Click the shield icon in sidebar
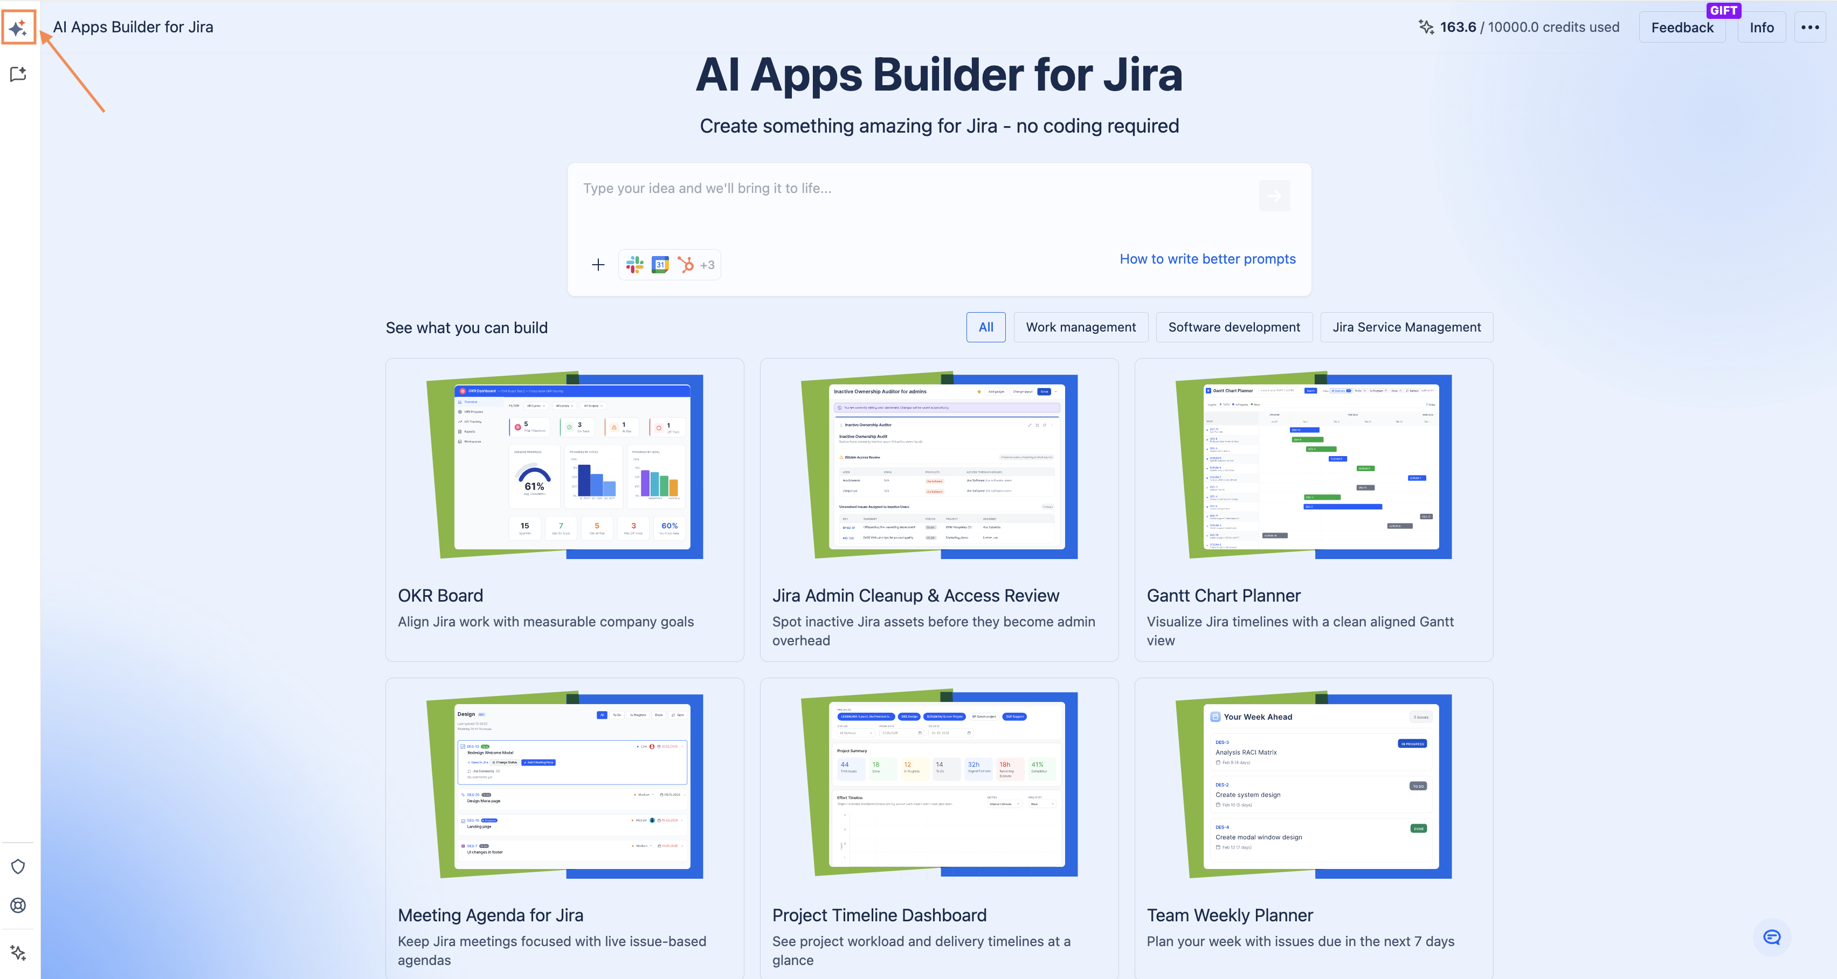Viewport: 1837px width, 979px height. tap(18, 866)
